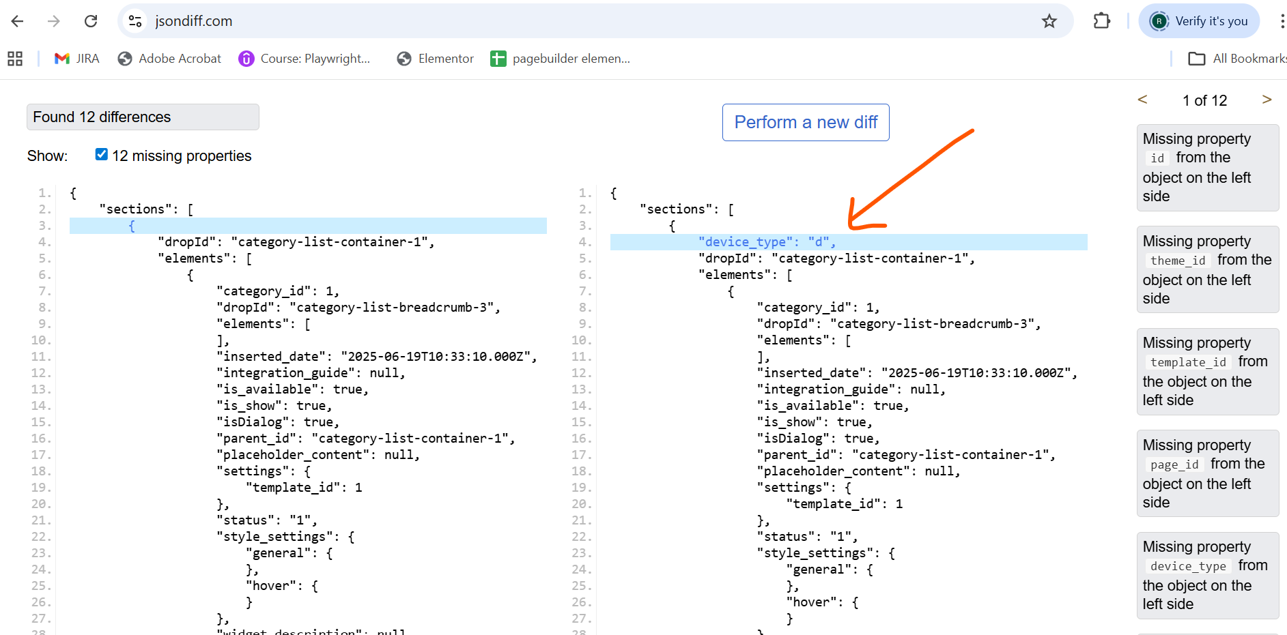
Task: Click the Verify it's you profile button
Action: tap(1200, 21)
